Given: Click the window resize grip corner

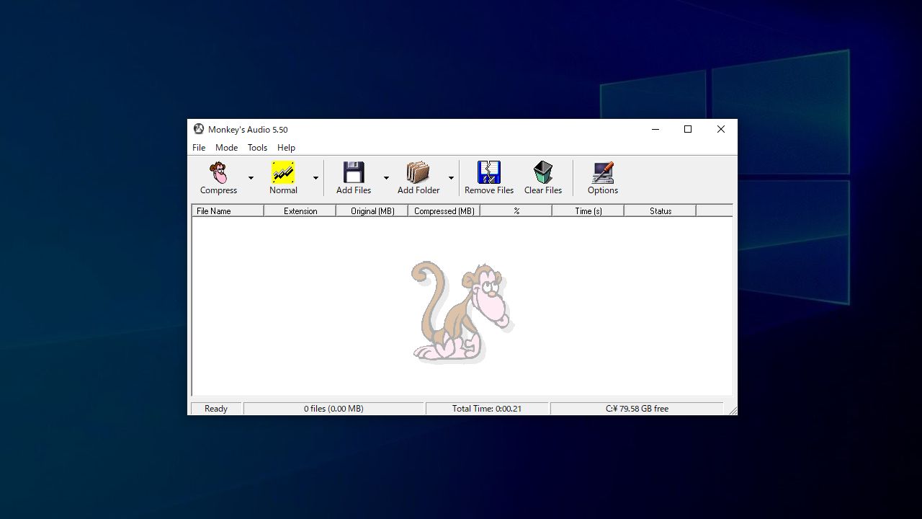Looking at the screenshot, I should click(x=733, y=410).
